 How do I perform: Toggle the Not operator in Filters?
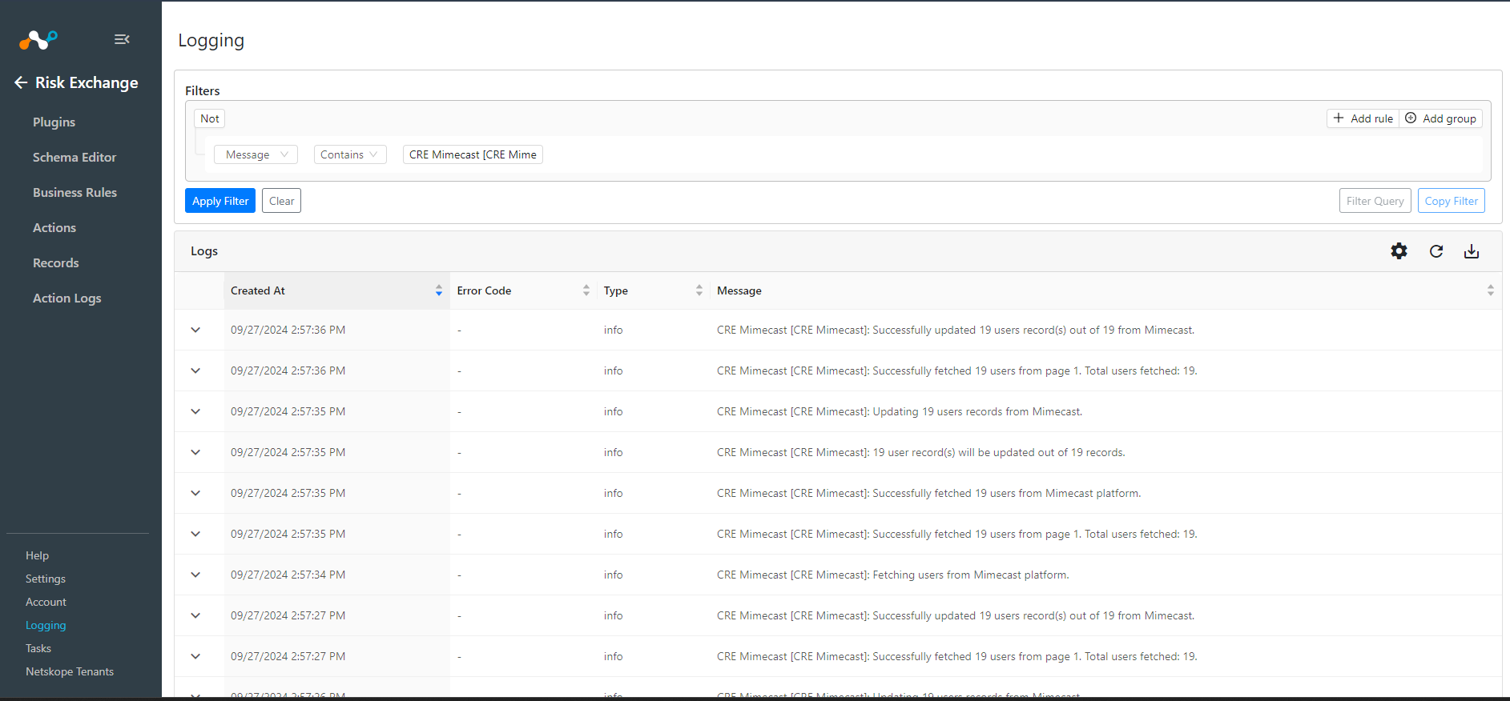click(x=210, y=118)
